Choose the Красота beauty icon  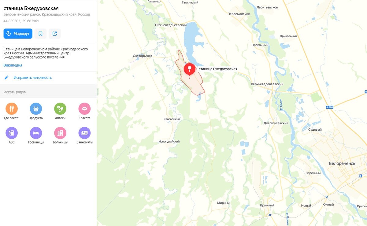click(84, 108)
